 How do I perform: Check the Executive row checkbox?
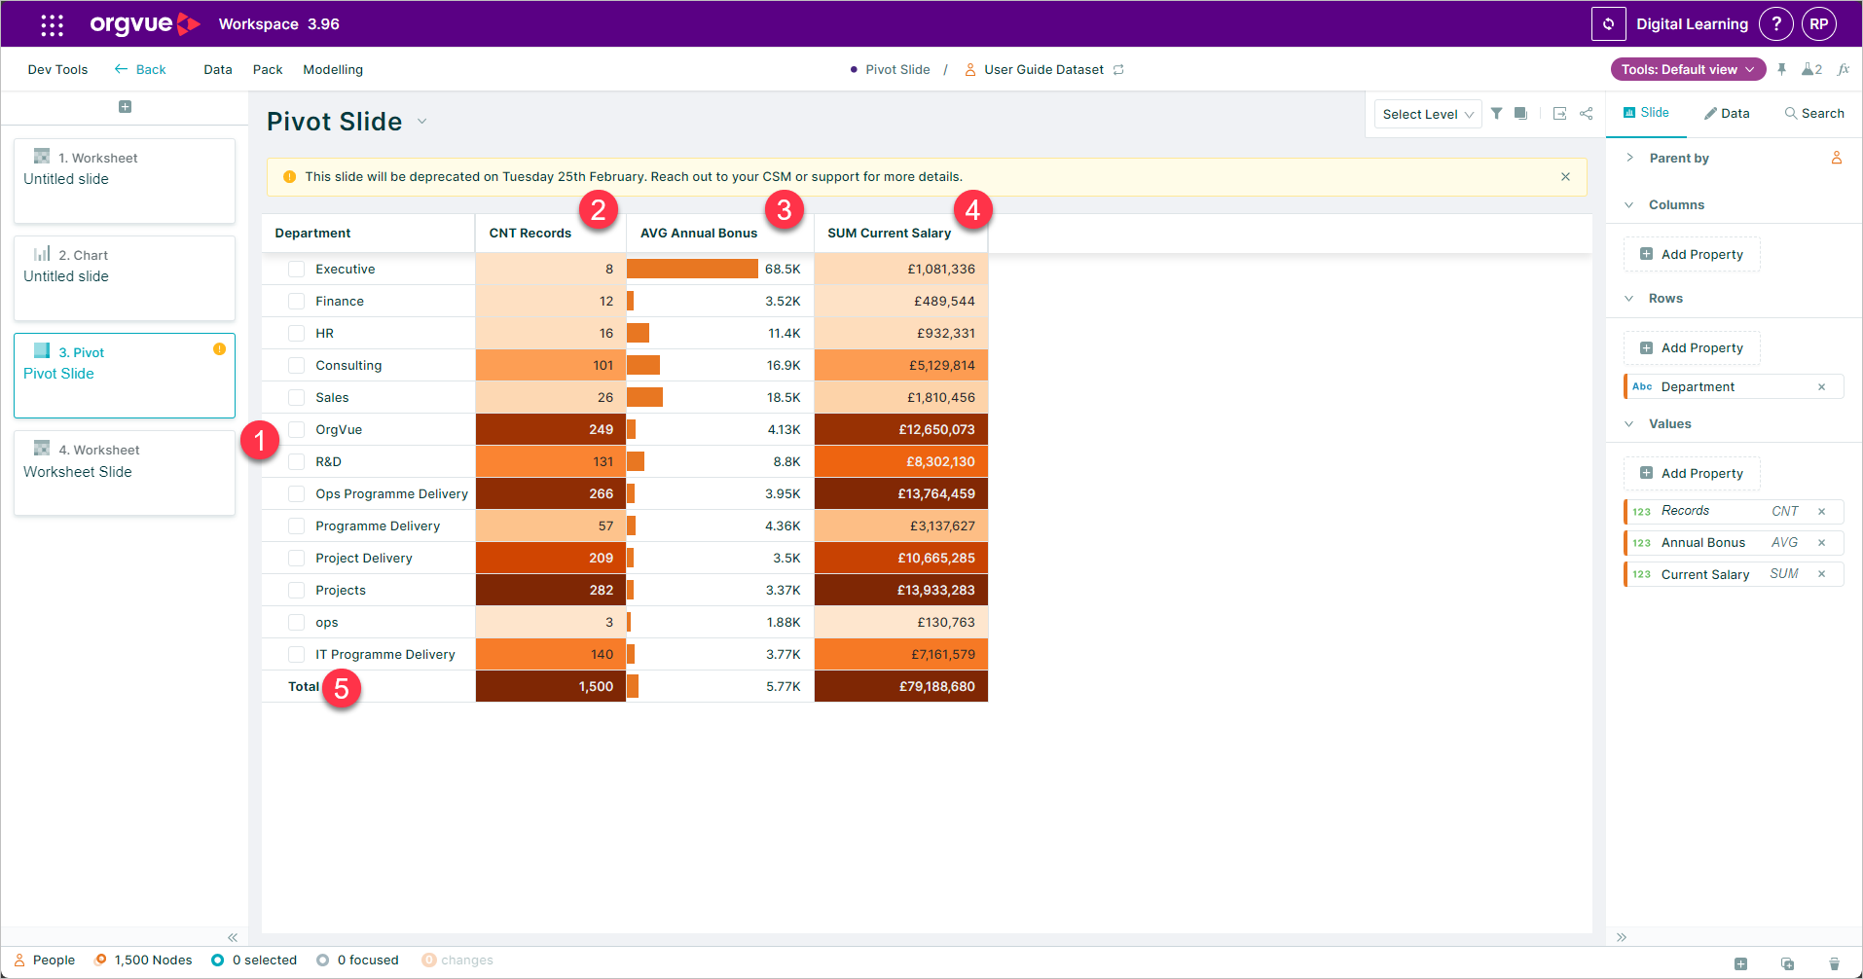click(296, 269)
